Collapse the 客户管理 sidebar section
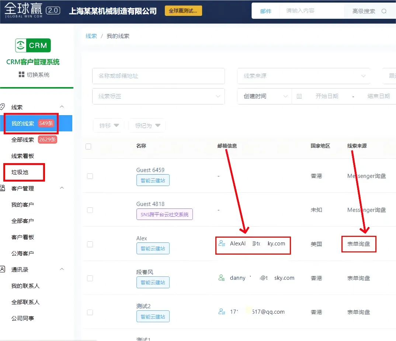 (x=62, y=188)
